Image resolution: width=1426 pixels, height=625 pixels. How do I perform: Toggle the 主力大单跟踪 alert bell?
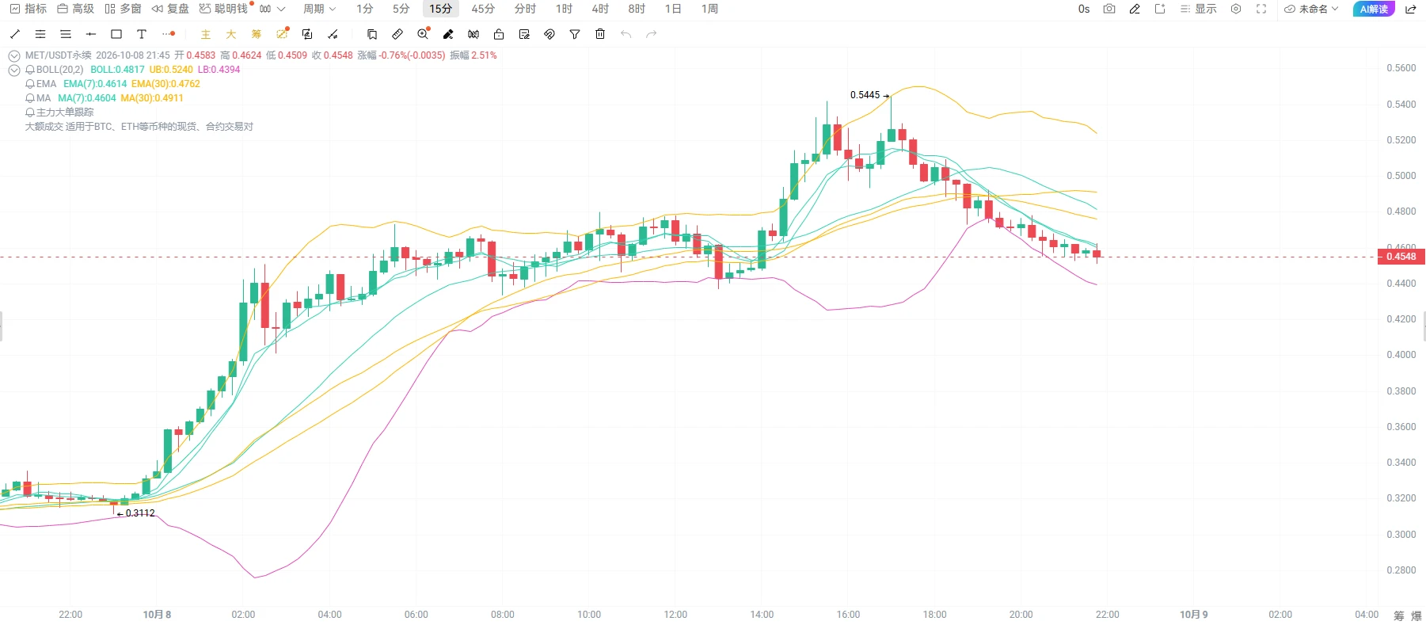click(30, 112)
